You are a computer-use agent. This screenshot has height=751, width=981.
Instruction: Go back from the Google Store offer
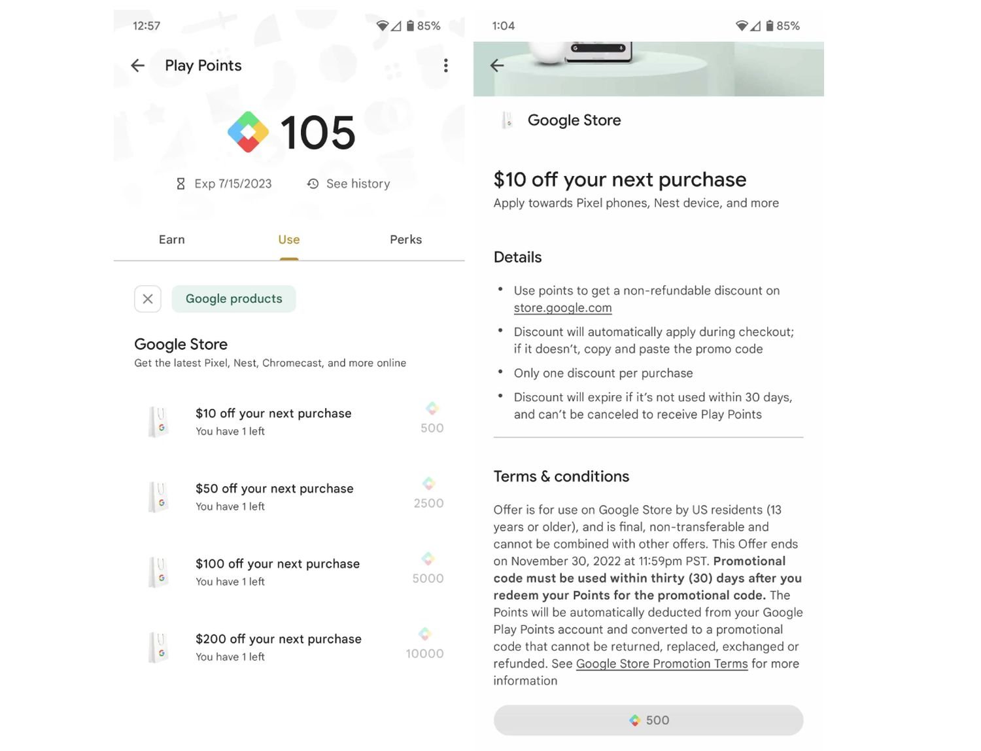497,65
